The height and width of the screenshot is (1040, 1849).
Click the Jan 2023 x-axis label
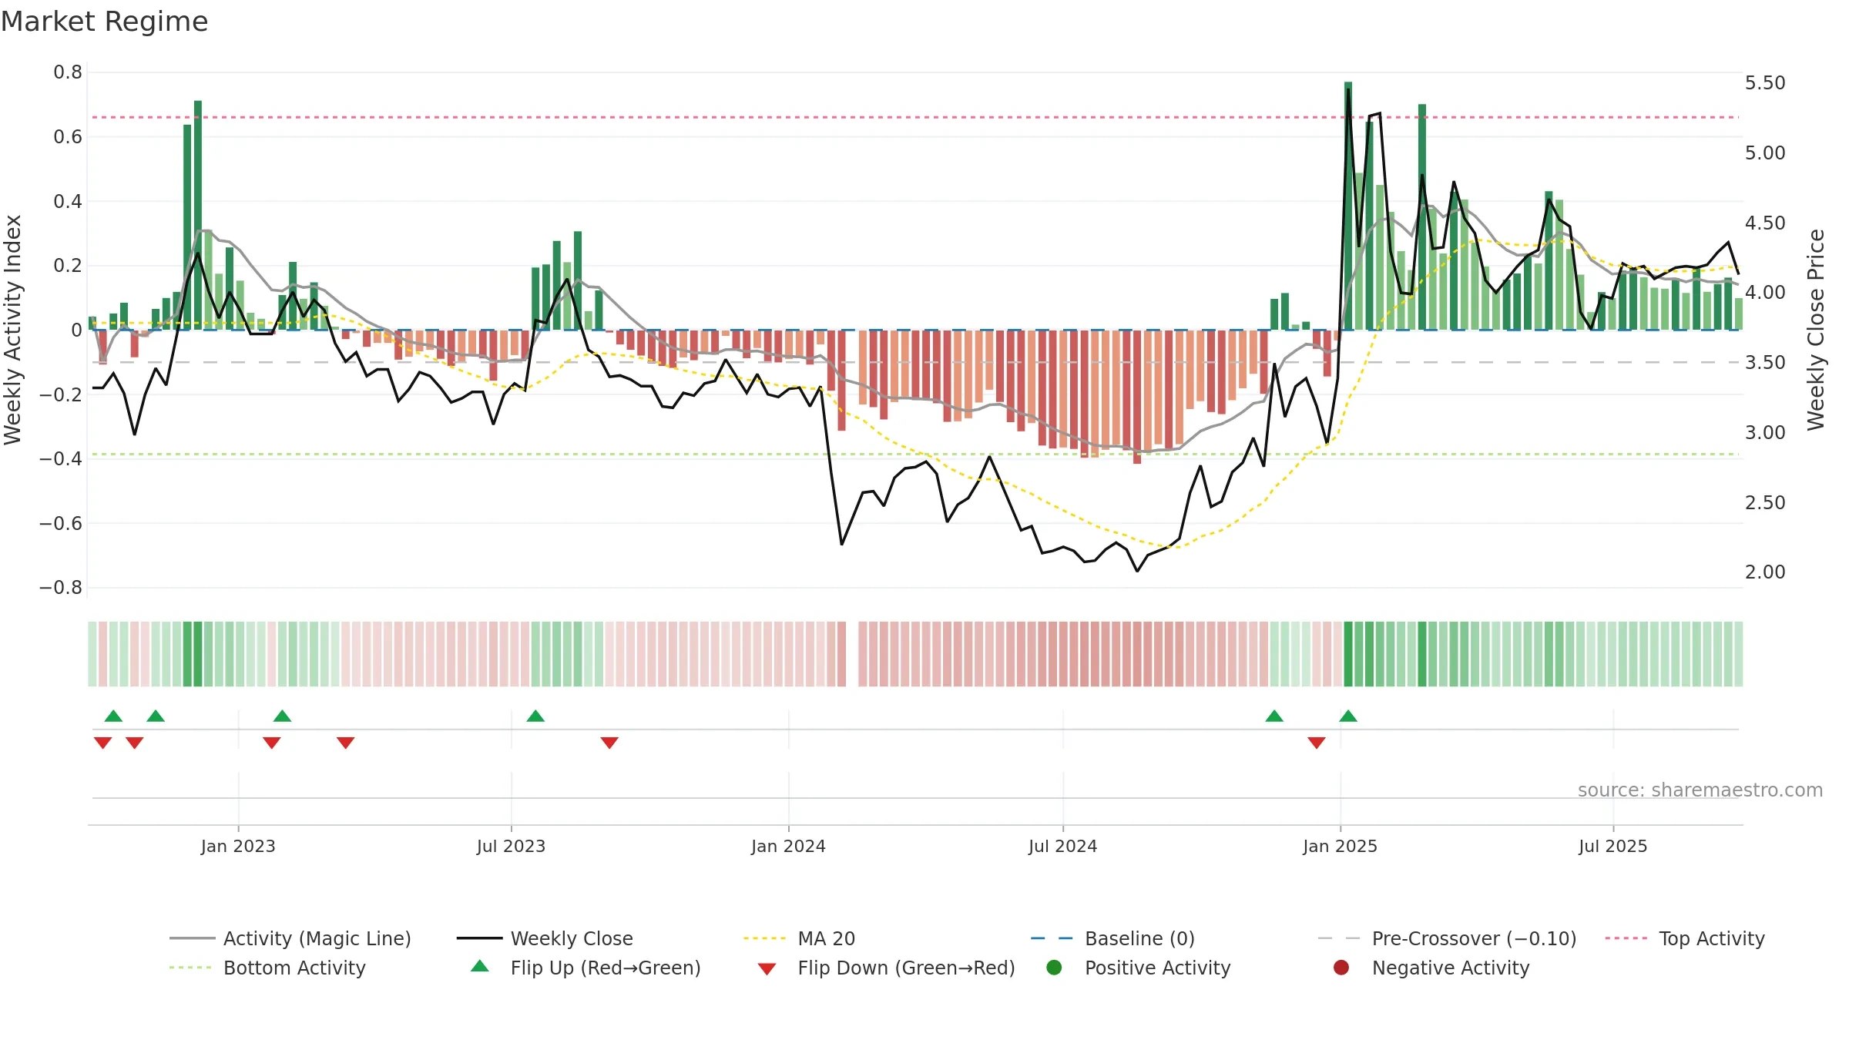pos(238,846)
